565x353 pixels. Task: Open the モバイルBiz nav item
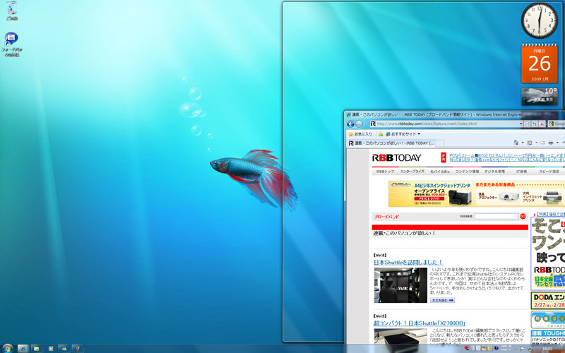[439, 172]
